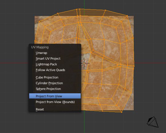
Task: Click the highlighted Project From View item
Action: 55,96
